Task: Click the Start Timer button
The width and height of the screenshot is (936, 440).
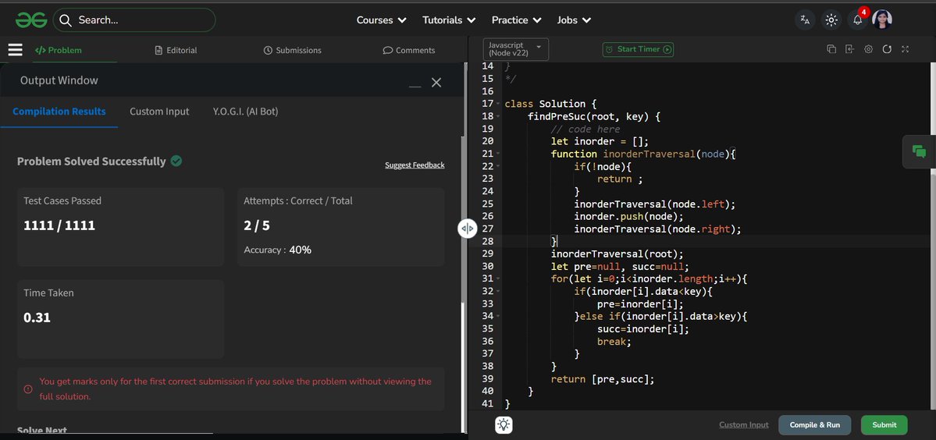Action: [638, 49]
